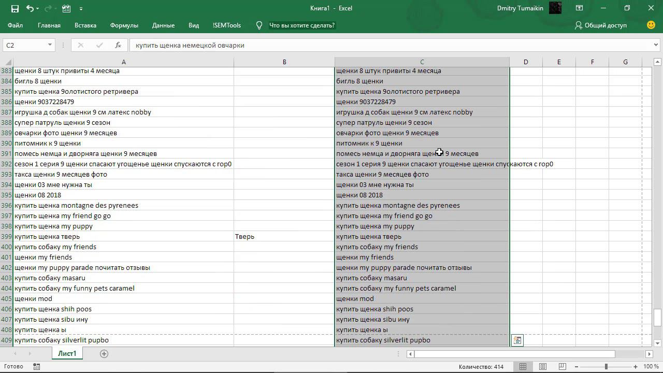Click the formula bar text
Screen dimensions: 663x373
click(190, 45)
